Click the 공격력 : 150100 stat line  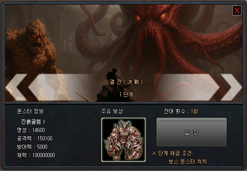pyautogui.click(x=35, y=138)
